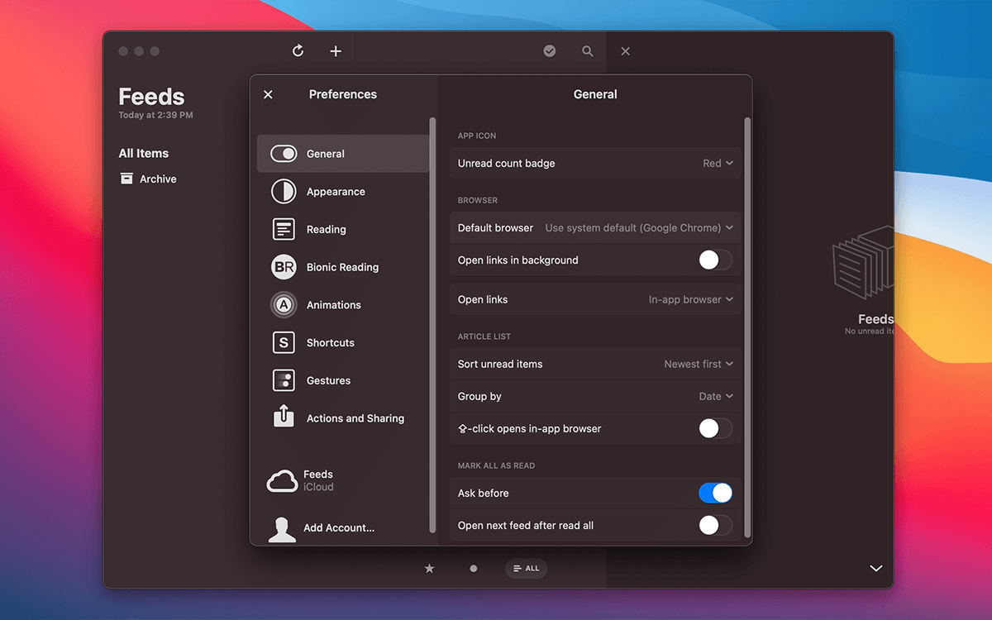Click the Feeds heading title

151,97
